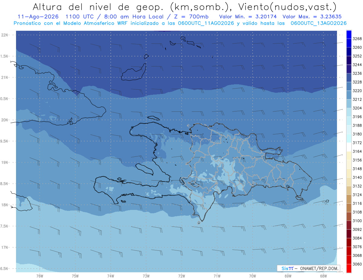Click the legend value 3108
Image resolution: width=363 pixels, height=280 pixels.
(x=357, y=212)
